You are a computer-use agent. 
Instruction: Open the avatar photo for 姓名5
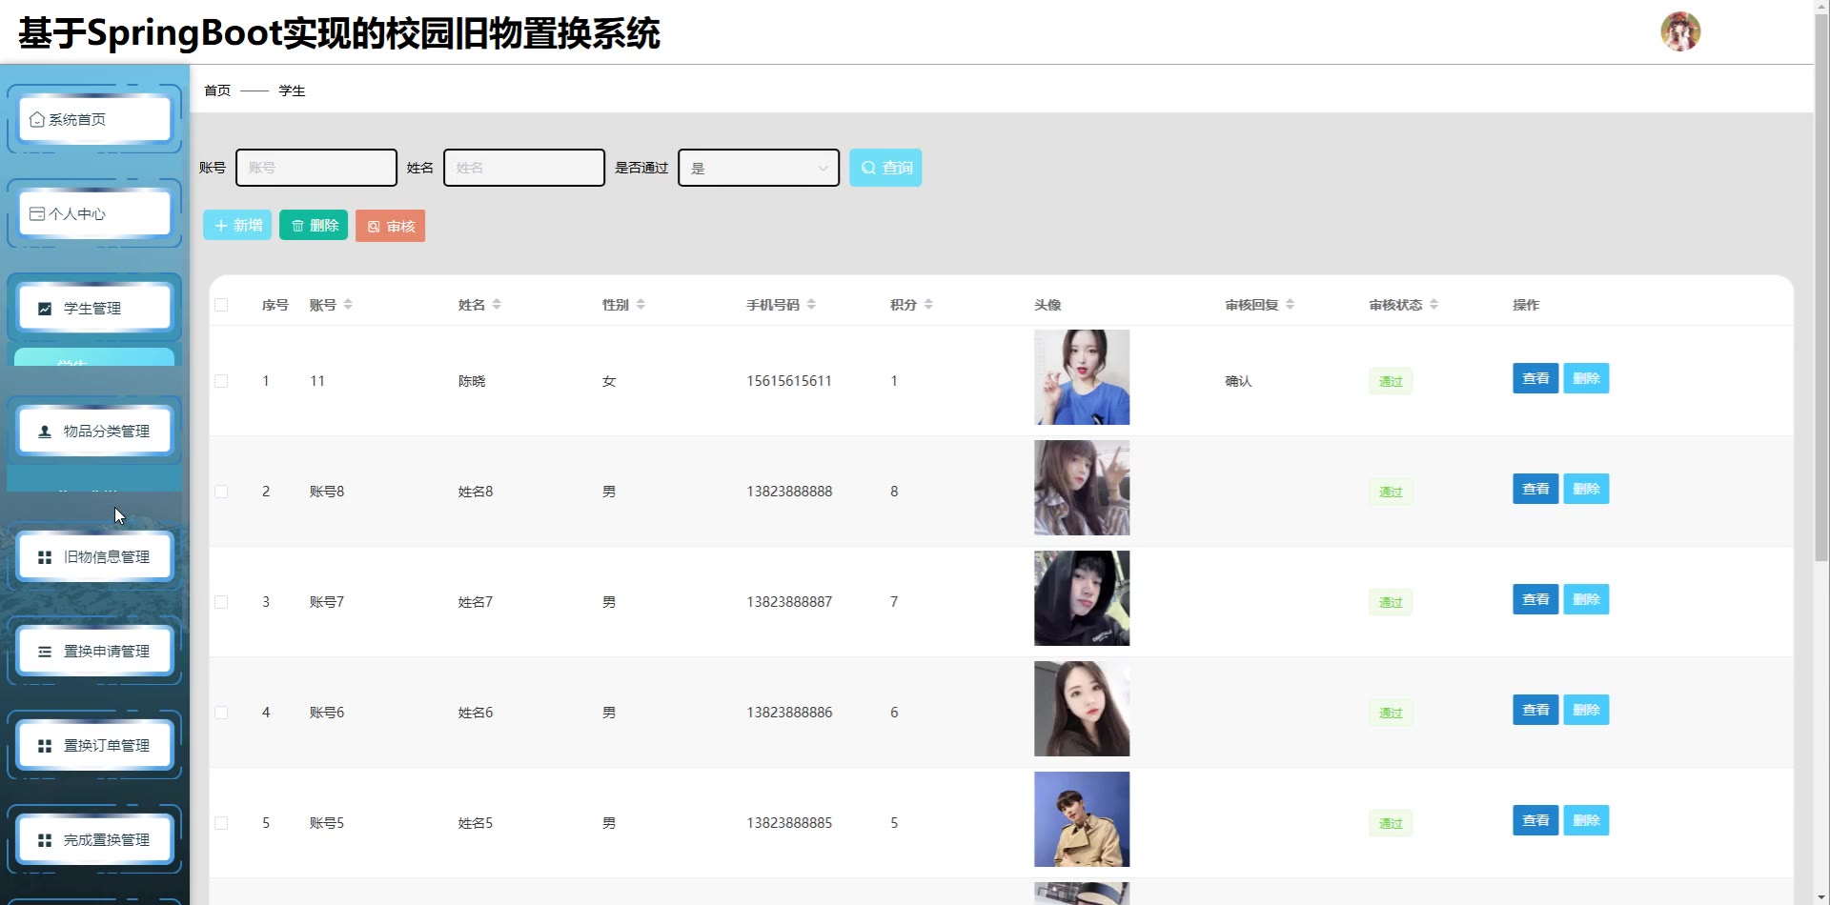click(1082, 819)
